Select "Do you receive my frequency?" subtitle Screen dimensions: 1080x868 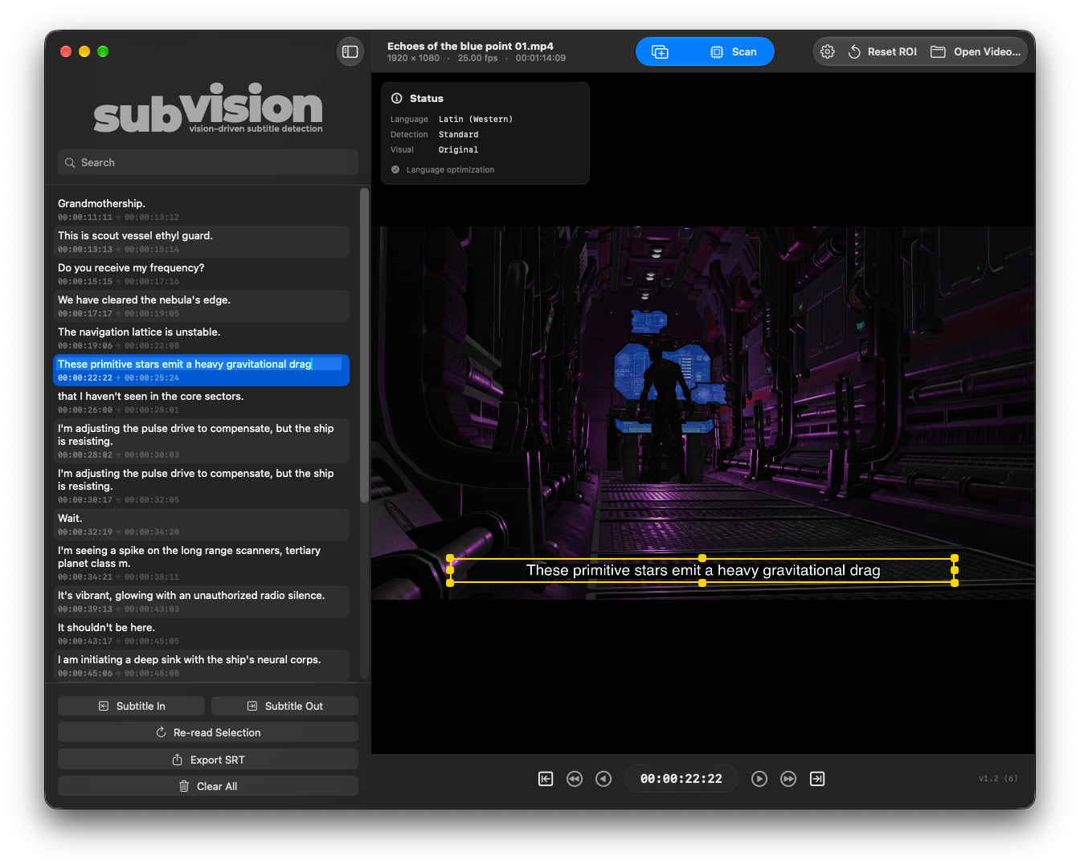point(201,274)
